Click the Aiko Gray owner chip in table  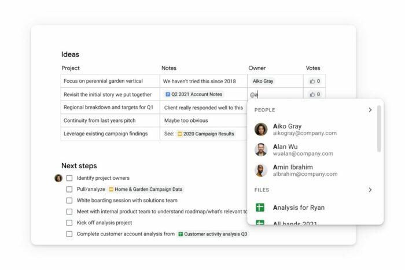263,82
